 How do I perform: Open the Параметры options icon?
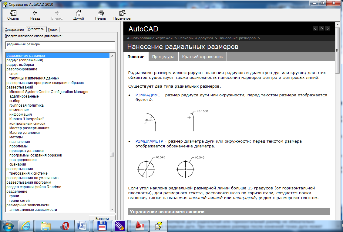122,13
